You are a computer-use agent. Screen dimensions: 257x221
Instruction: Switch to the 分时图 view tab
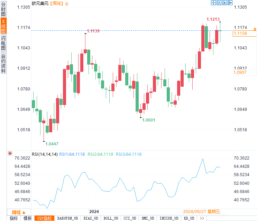[x=3, y=9]
